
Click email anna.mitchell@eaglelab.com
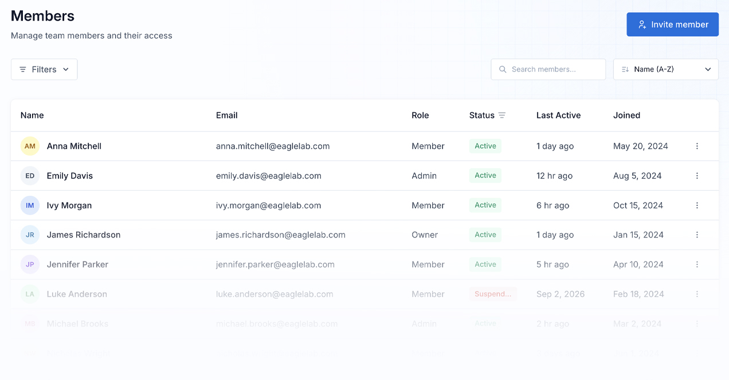(273, 146)
